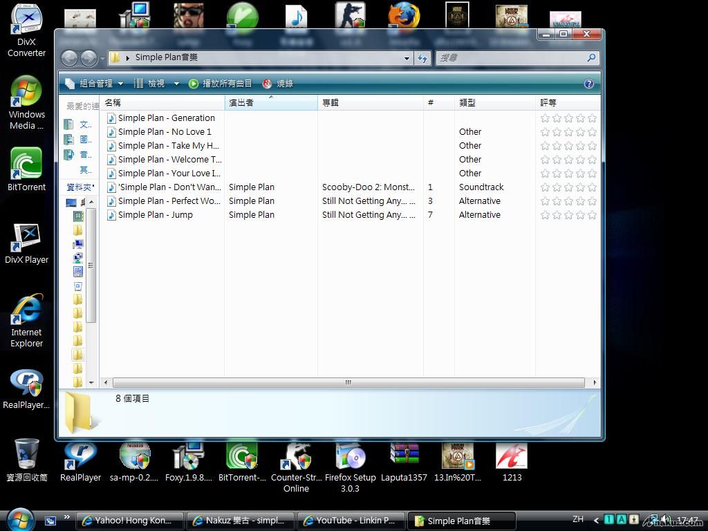The height and width of the screenshot is (531, 708).
Task: Select file 'Simple Plan - Don't Wan...
Action: click(x=165, y=187)
